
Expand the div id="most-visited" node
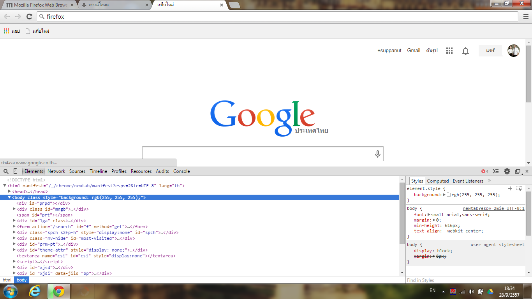click(14, 238)
